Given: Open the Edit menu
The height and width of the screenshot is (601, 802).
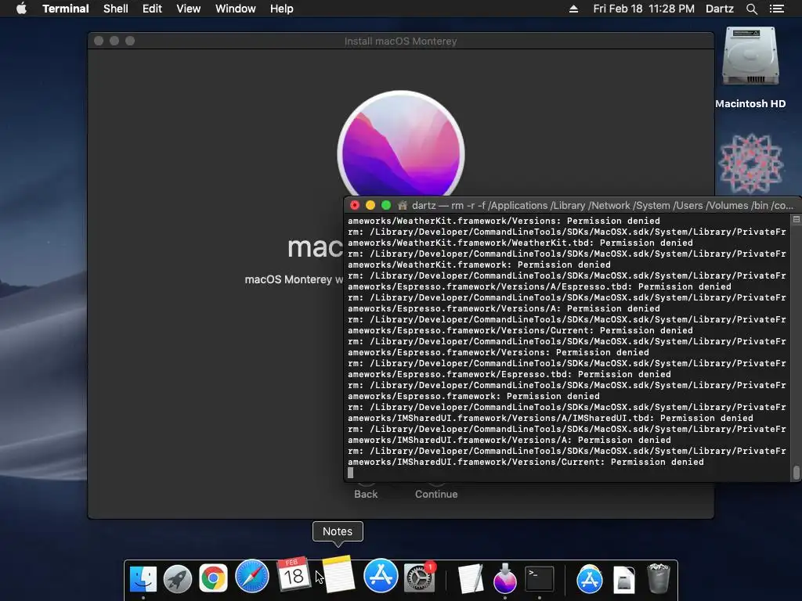Looking at the screenshot, I should pyautogui.click(x=152, y=9).
